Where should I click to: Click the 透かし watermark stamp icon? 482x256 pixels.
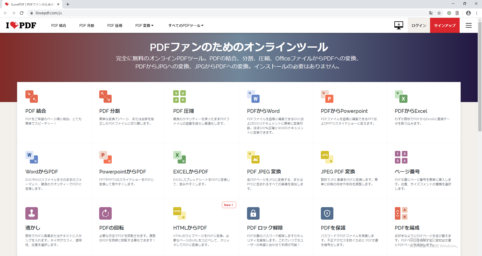[x=32, y=213]
